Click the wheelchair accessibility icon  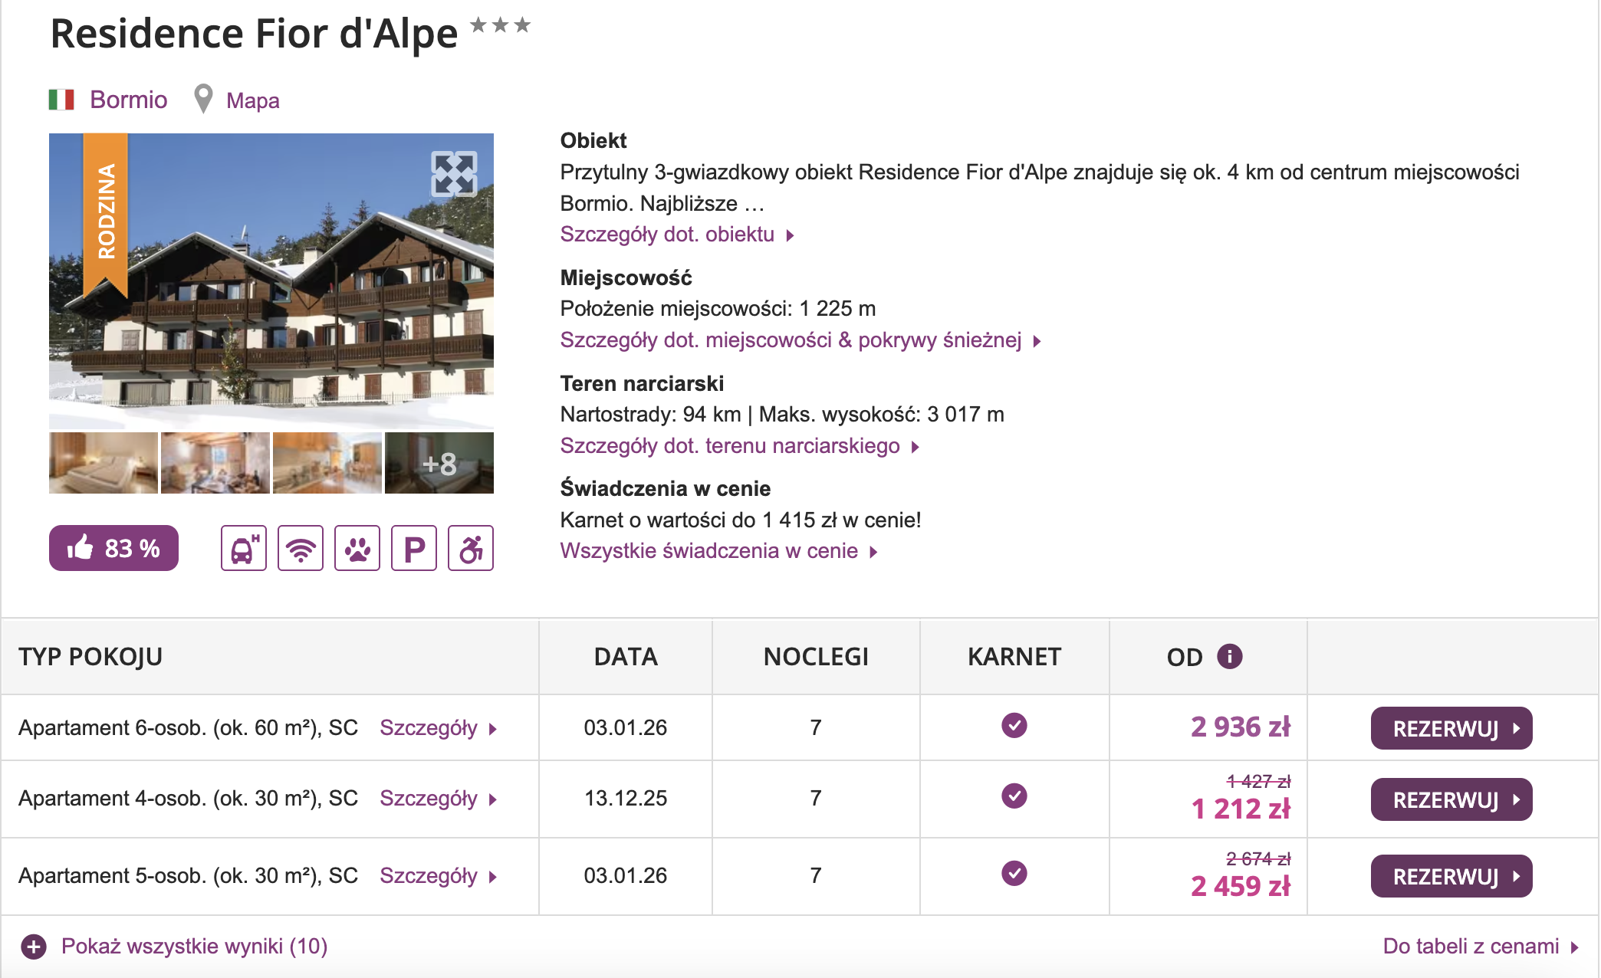(470, 548)
